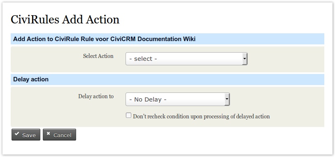The image size is (335, 157).
Task: Open the Delay action to dropdown
Action: pos(177,99)
